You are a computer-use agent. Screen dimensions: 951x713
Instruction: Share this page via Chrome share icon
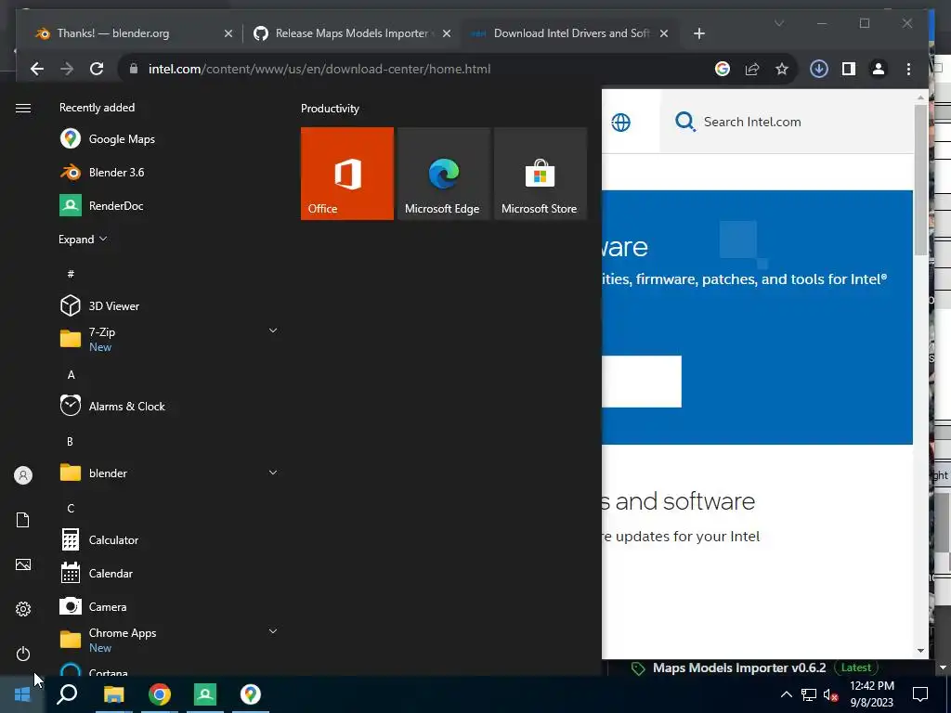coord(752,69)
